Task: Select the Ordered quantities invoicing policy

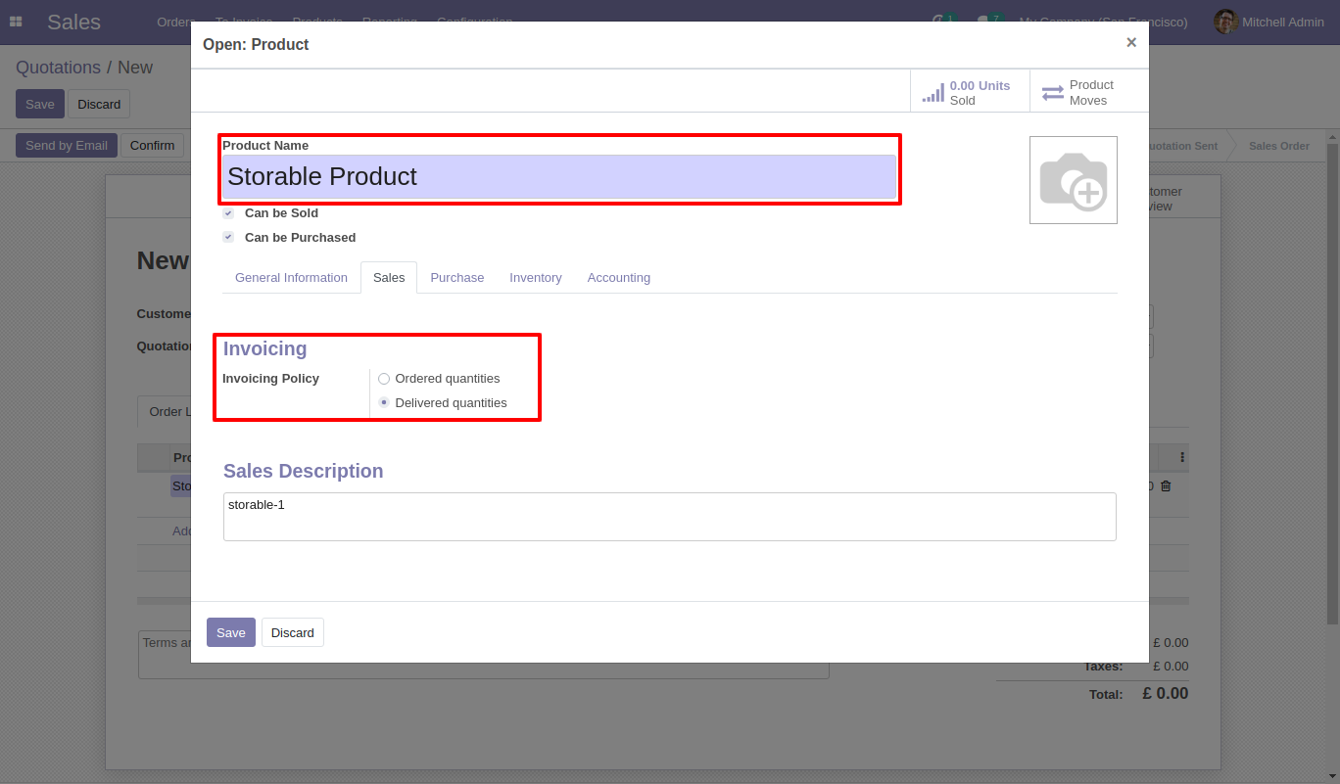Action: tap(384, 379)
